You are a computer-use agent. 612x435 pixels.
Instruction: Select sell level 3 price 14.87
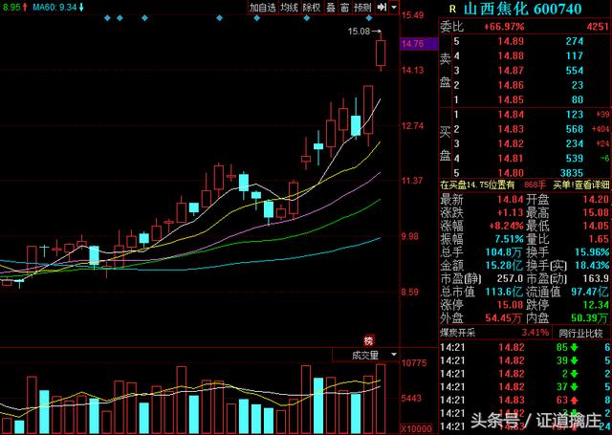[511, 71]
